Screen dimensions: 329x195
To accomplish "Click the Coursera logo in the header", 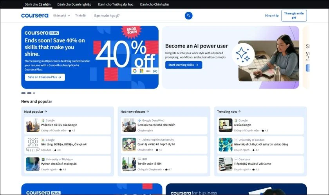I will 34,16.
